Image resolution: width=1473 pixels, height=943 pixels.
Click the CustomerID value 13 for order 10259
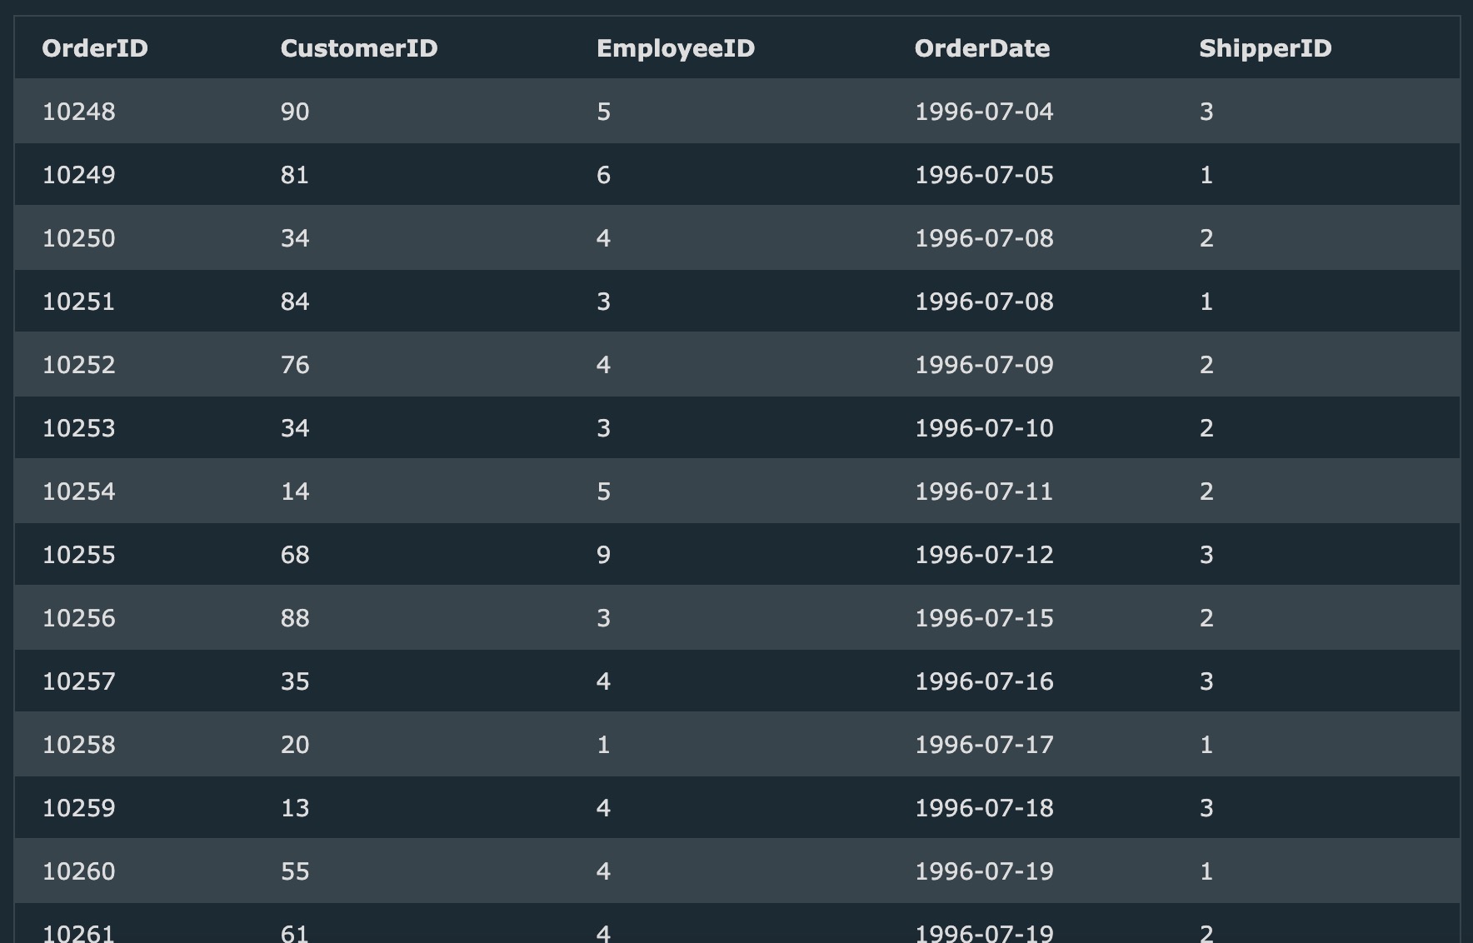[x=295, y=807]
